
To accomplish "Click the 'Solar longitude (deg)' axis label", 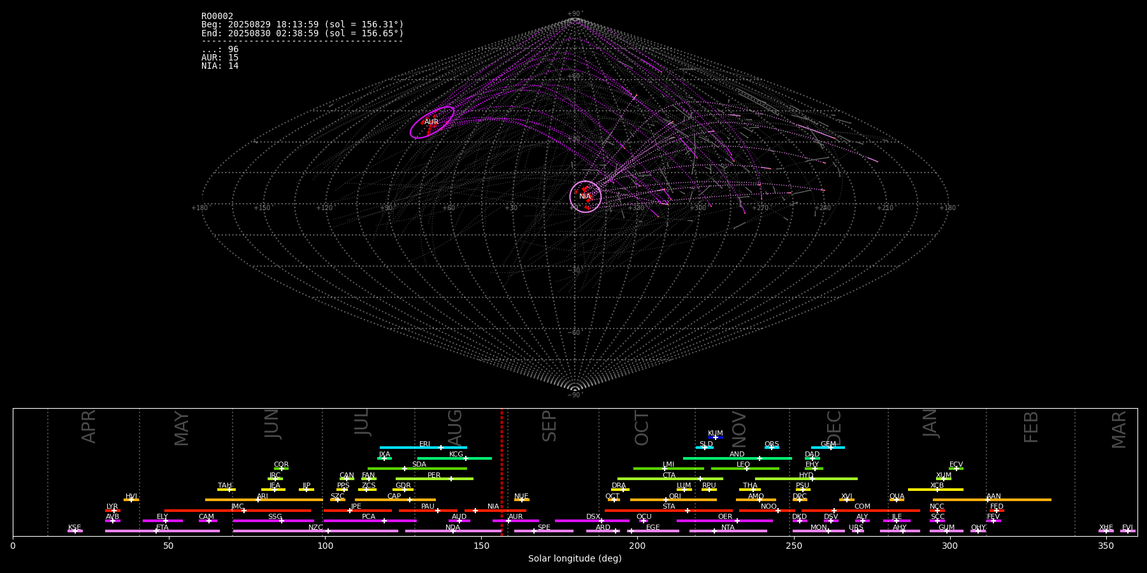I will (x=574, y=559).
